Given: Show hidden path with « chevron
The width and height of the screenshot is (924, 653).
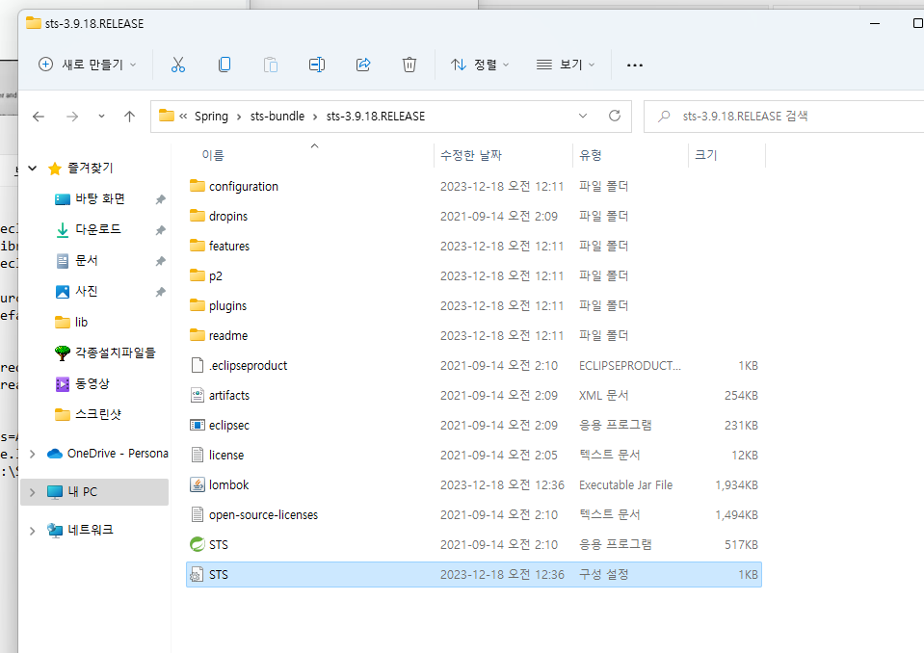Looking at the screenshot, I should [x=183, y=117].
